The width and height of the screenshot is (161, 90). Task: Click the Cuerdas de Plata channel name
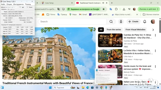coord(130,41)
